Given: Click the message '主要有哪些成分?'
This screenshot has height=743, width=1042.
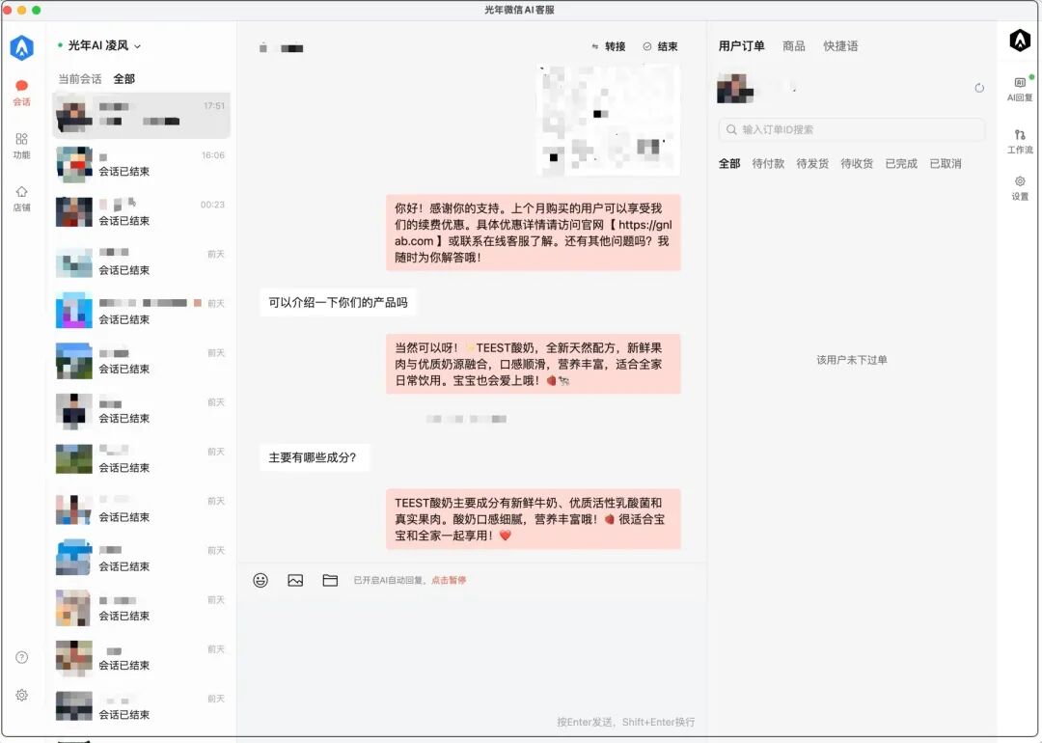Looking at the screenshot, I should coord(313,457).
